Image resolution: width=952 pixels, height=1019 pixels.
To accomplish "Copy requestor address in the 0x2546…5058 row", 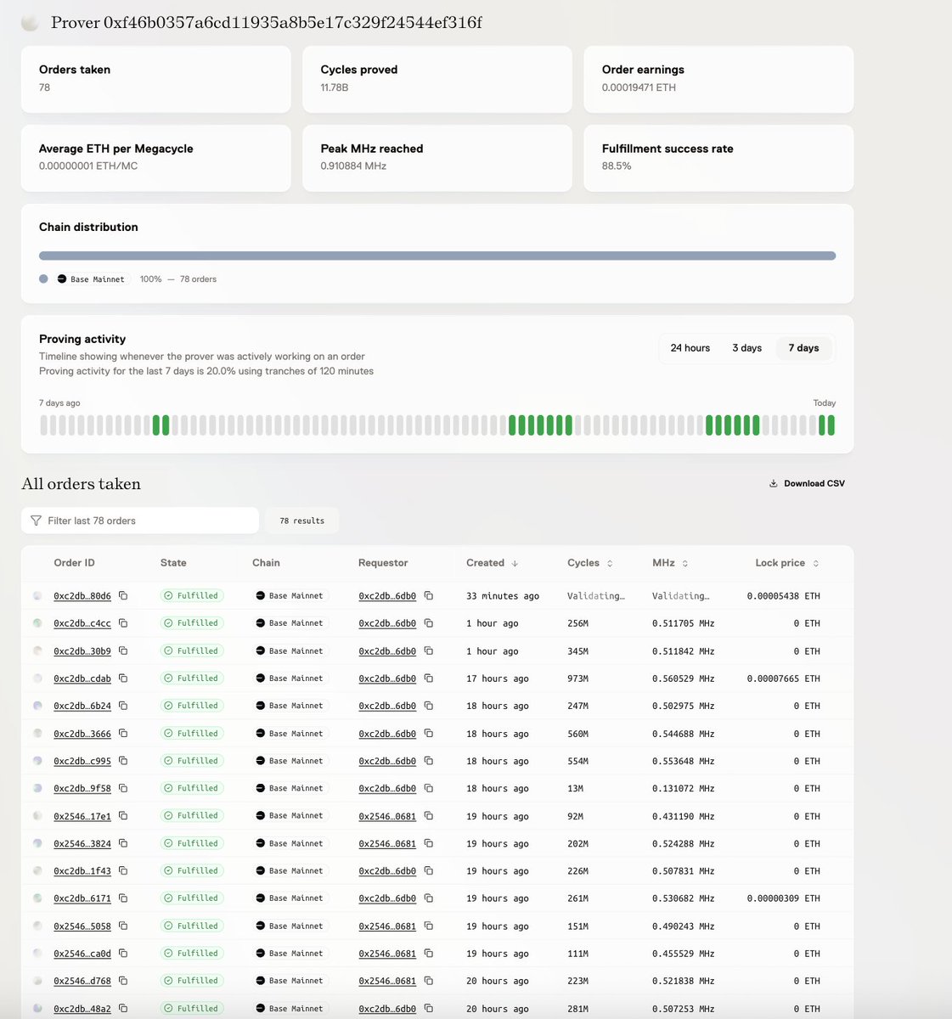I will pyautogui.click(x=429, y=926).
